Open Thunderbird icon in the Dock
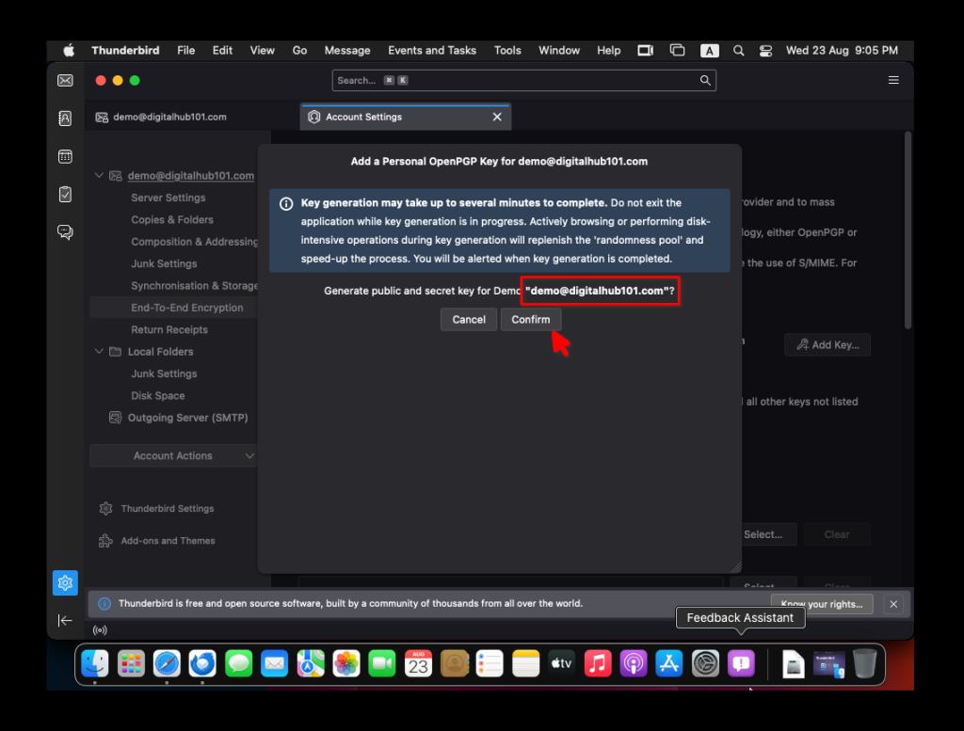This screenshot has width=964, height=731. [x=202, y=663]
